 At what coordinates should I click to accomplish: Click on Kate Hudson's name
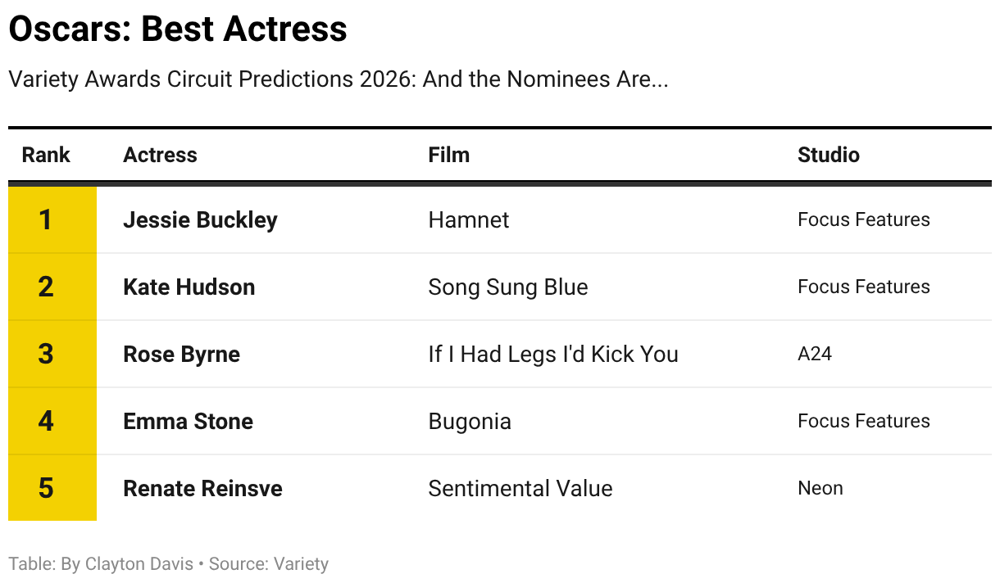pos(189,287)
